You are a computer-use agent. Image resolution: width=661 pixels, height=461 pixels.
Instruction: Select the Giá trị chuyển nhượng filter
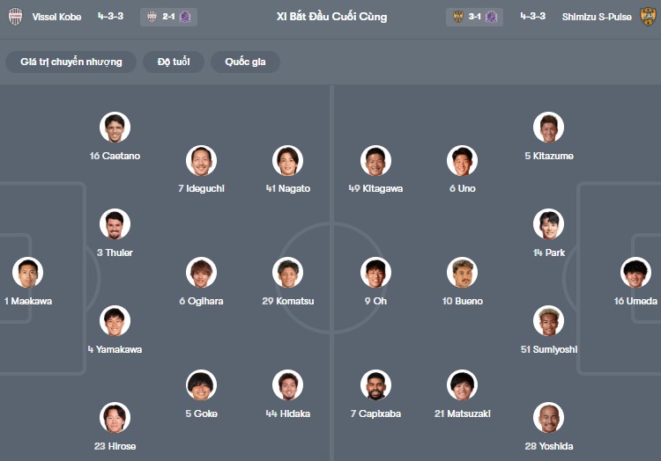tap(71, 62)
